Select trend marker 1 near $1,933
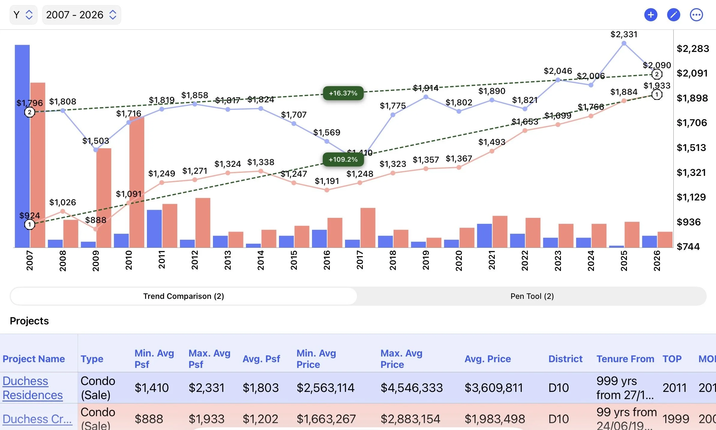 click(x=657, y=95)
